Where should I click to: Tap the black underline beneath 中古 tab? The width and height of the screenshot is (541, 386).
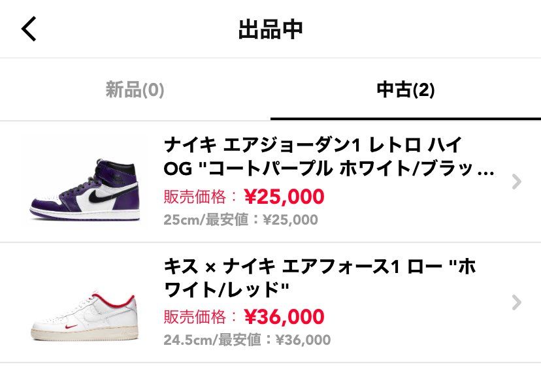point(406,119)
